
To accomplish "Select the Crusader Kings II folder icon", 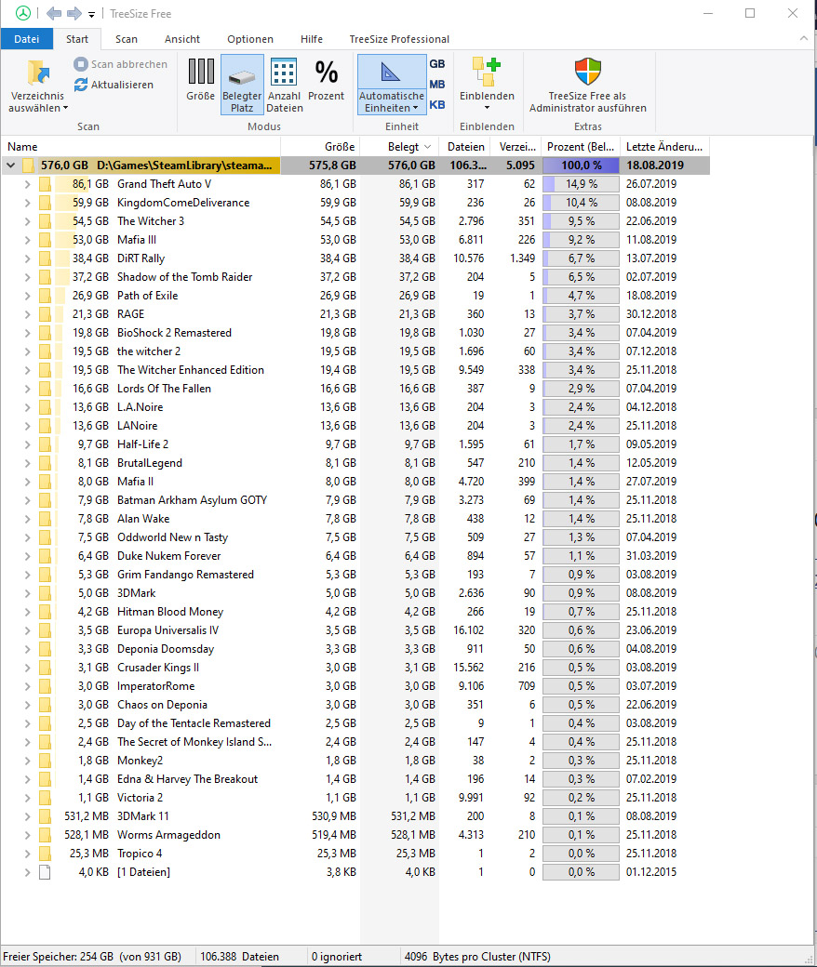I will click(45, 668).
